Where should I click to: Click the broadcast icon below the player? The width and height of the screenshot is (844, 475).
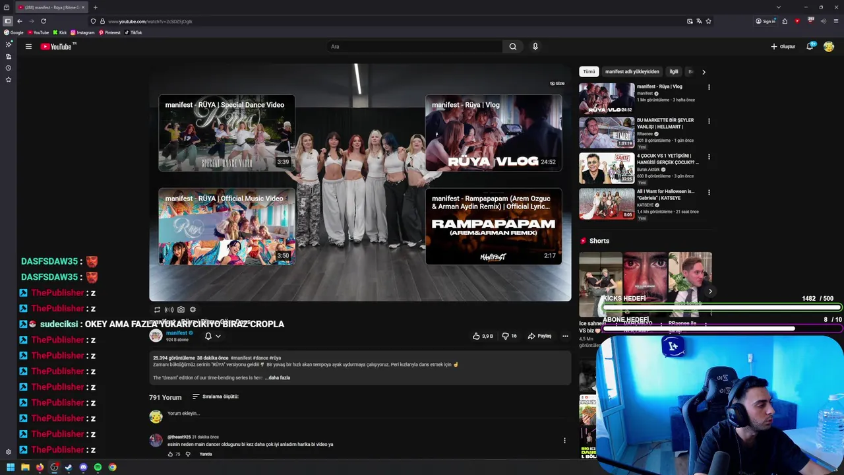pos(169,309)
